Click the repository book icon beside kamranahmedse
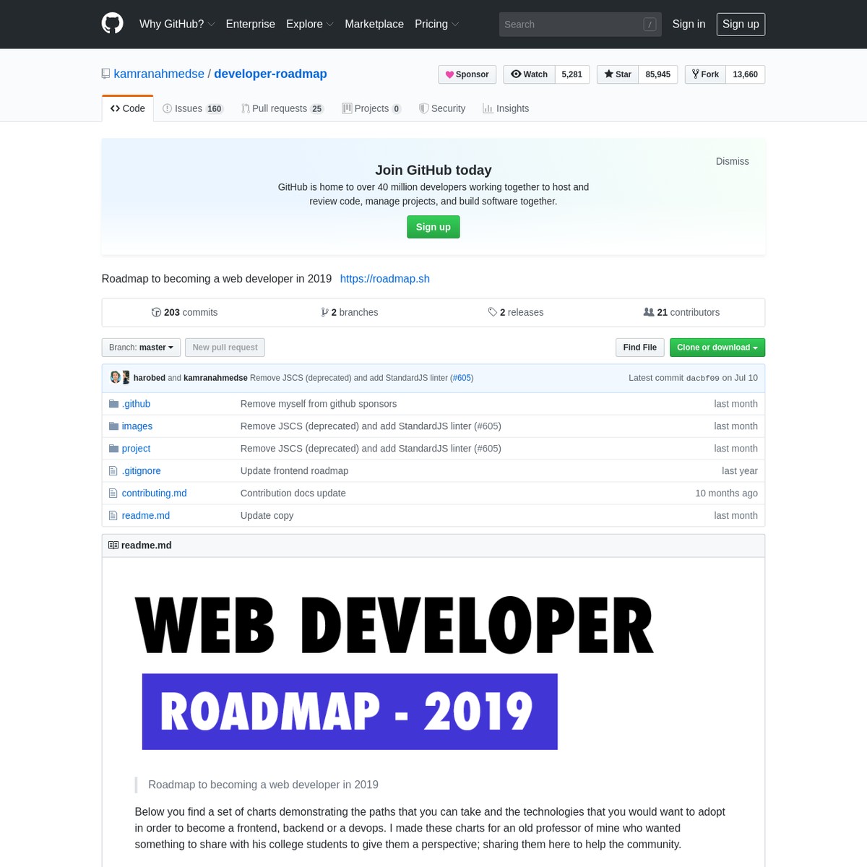Screen dimensions: 867x867 (x=105, y=74)
